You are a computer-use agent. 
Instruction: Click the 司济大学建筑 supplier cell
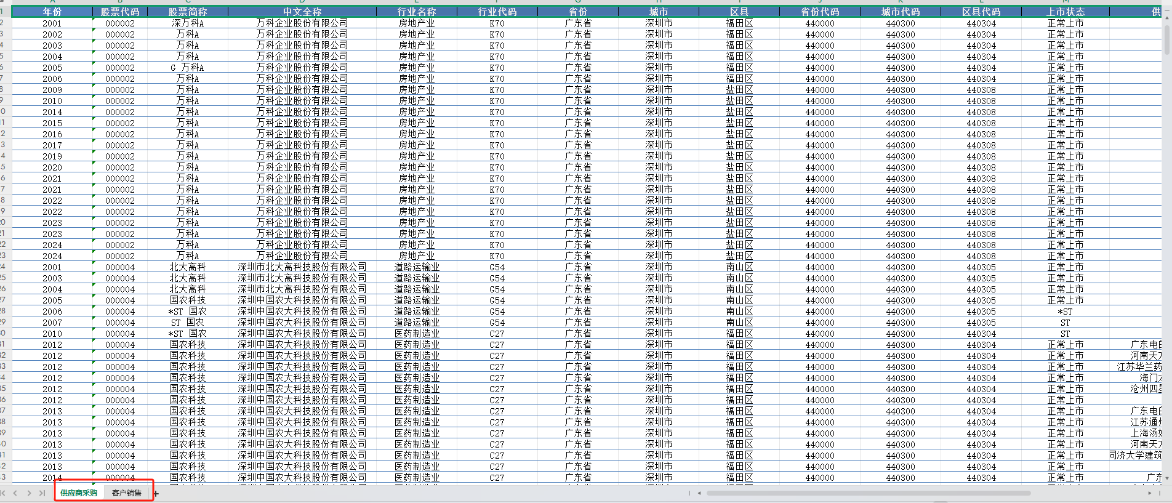1136,456
